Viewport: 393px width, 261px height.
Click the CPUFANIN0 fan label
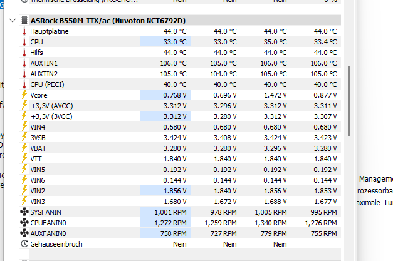point(48,223)
